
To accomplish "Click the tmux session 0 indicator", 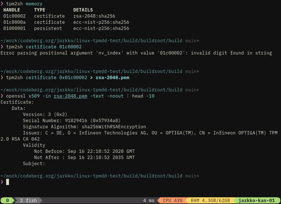I will click(x=7, y=200).
